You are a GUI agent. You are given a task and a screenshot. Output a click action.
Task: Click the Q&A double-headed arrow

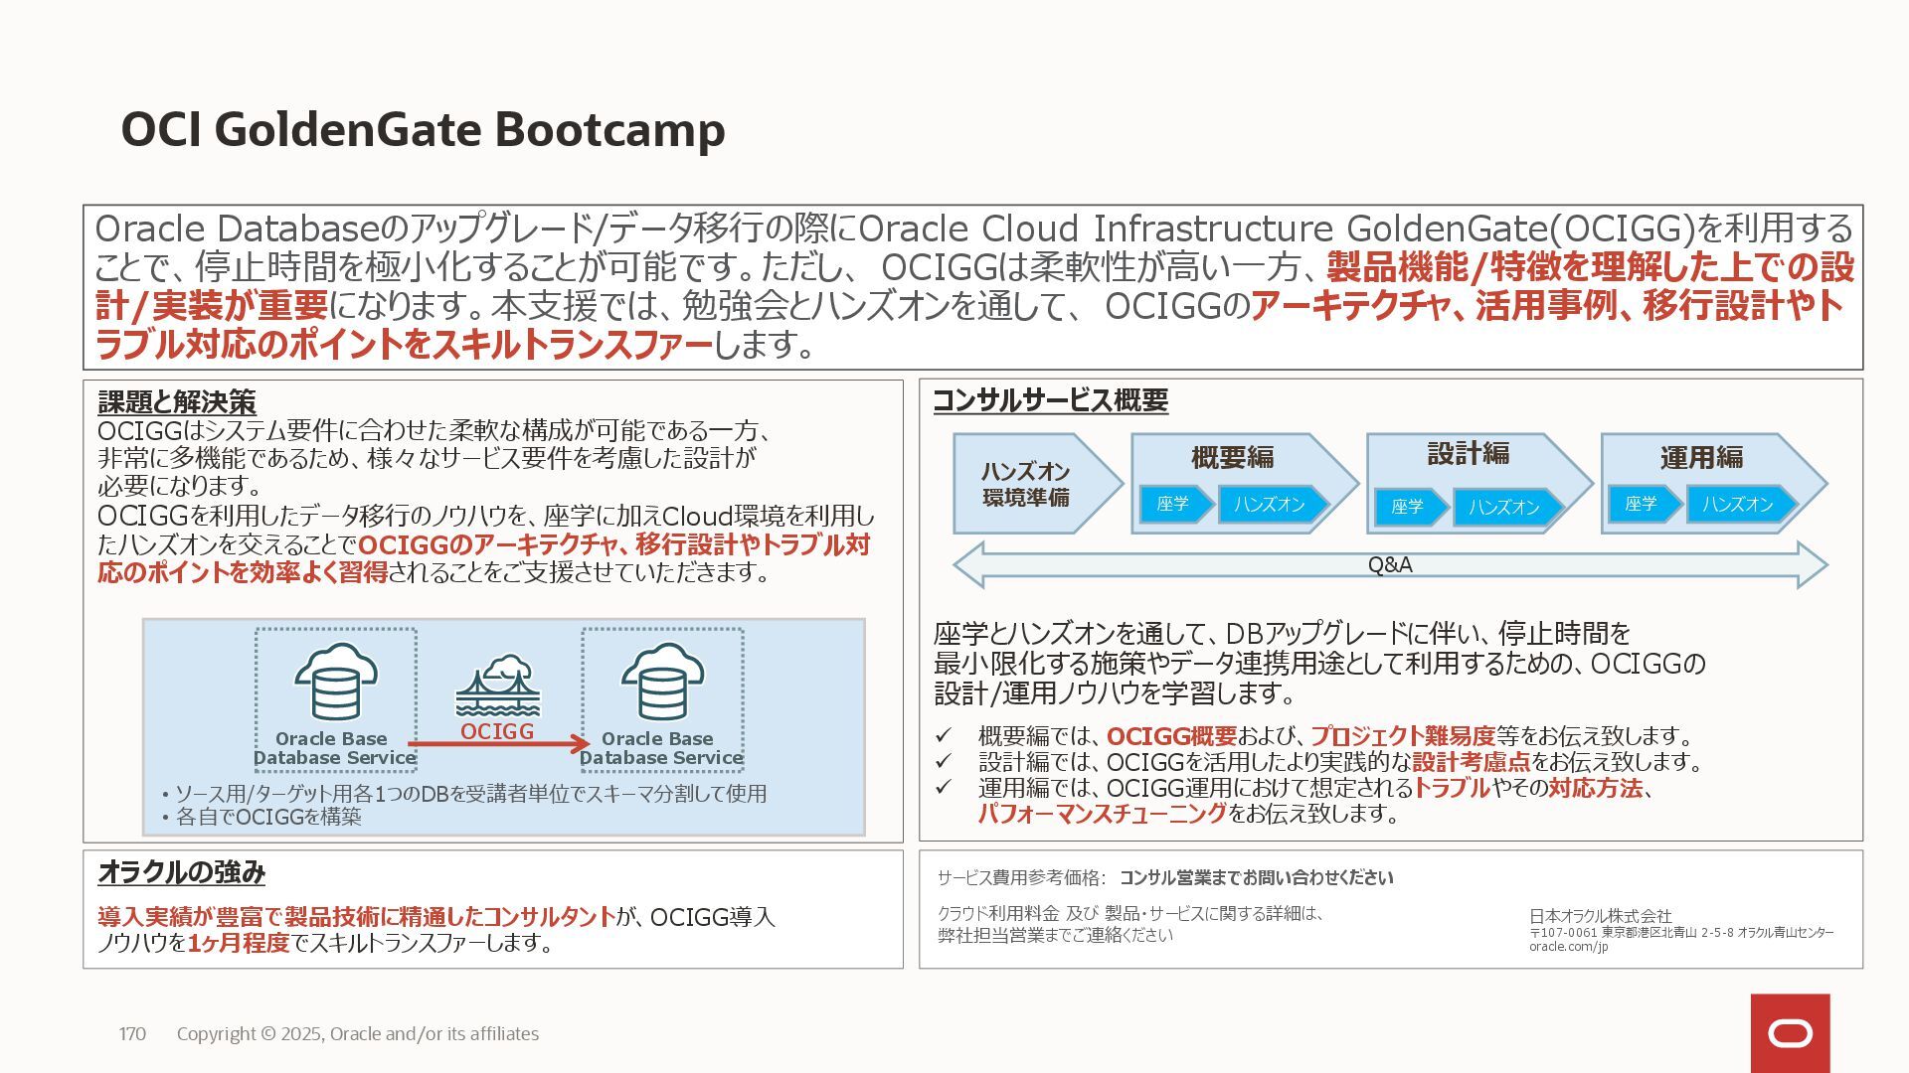point(1389,564)
